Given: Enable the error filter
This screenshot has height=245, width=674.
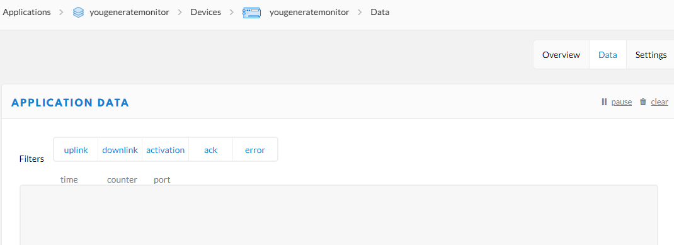Looking at the screenshot, I should 255,150.
